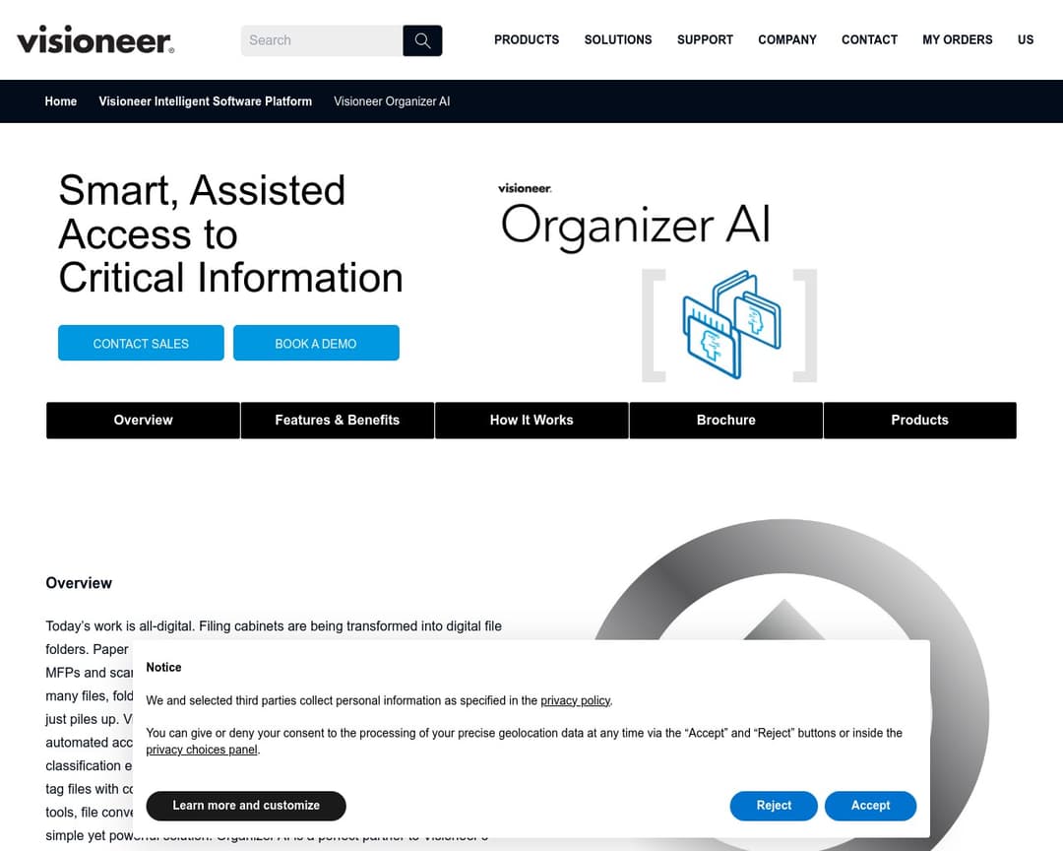Open the Brochure tab
This screenshot has width=1063, height=851.
pos(726,420)
